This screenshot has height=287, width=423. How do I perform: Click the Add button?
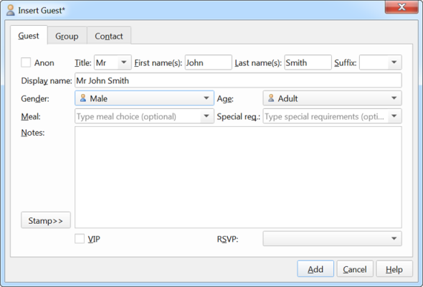pos(315,269)
